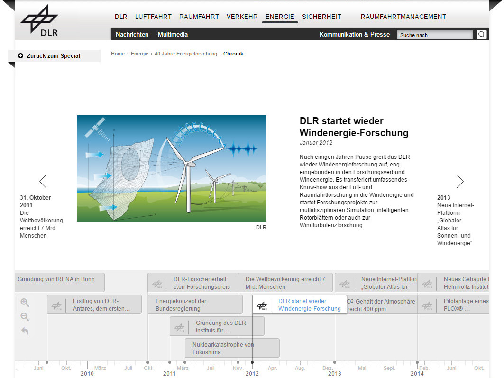Select 'Erstflug von DLR-Antares' timeline event
504x378 pixels.
[x=94, y=304]
